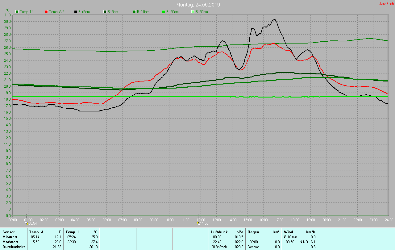
Task: Click the Durchschnitt row label
Action: (x=14, y=247)
